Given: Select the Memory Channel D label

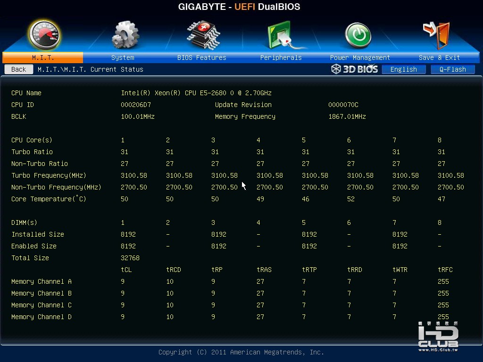Looking at the screenshot, I should pyautogui.click(x=42, y=317).
